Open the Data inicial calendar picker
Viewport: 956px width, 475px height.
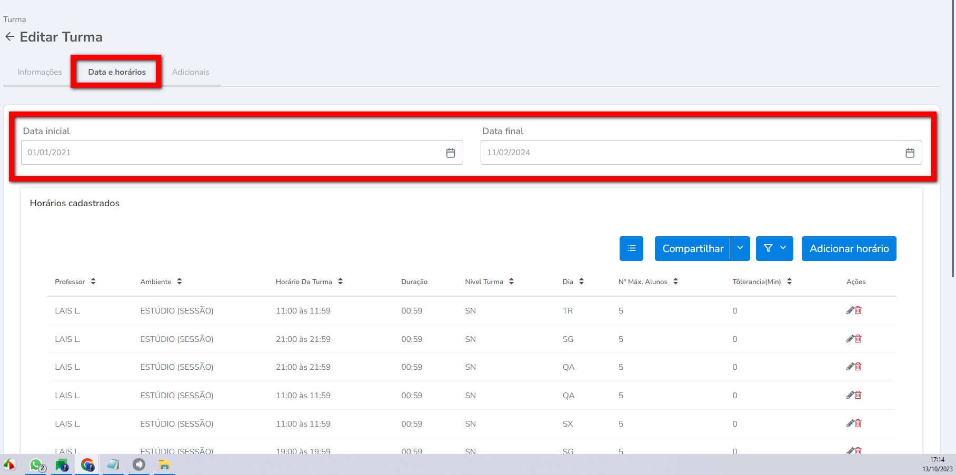pyautogui.click(x=451, y=153)
